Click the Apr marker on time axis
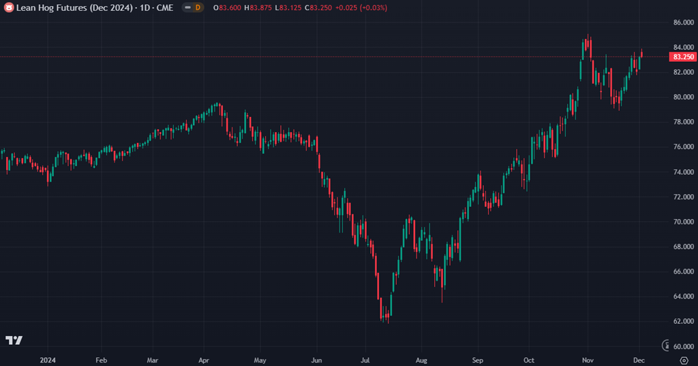 pyautogui.click(x=204, y=359)
